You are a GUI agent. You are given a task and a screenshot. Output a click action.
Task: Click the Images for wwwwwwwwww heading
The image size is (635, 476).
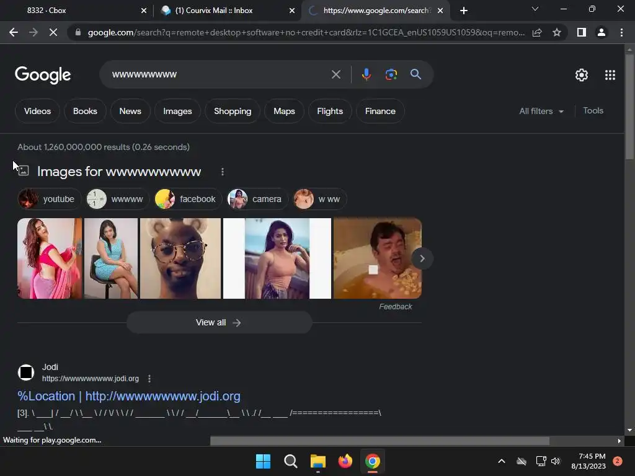pos(119,172)
